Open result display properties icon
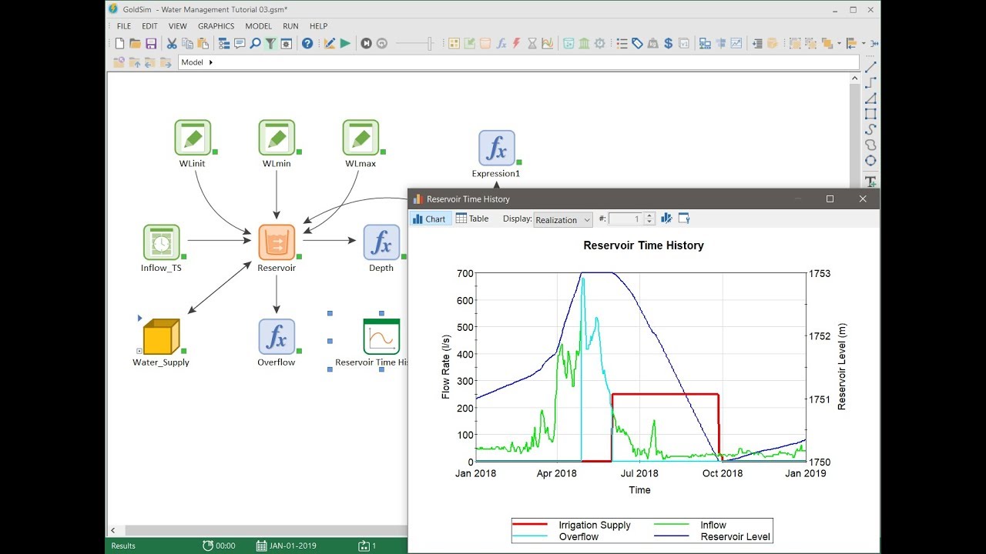Viewport: 986px width, 554px height. [x=683, y=219]
